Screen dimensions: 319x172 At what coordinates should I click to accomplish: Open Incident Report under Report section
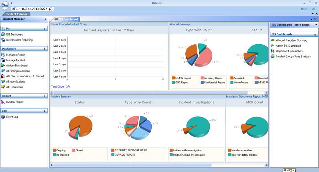pos(15,102)
